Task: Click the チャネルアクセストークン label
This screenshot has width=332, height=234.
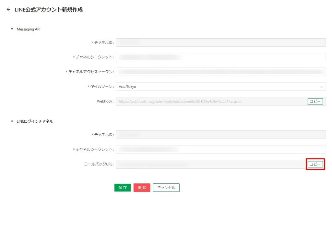Action: tap(91, 72)
